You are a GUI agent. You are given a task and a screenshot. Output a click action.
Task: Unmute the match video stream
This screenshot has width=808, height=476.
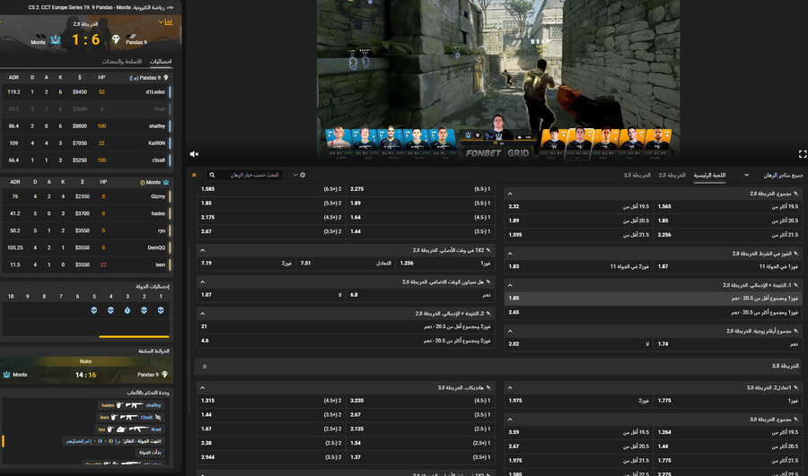pyautogui.click(x=194, y=154)
